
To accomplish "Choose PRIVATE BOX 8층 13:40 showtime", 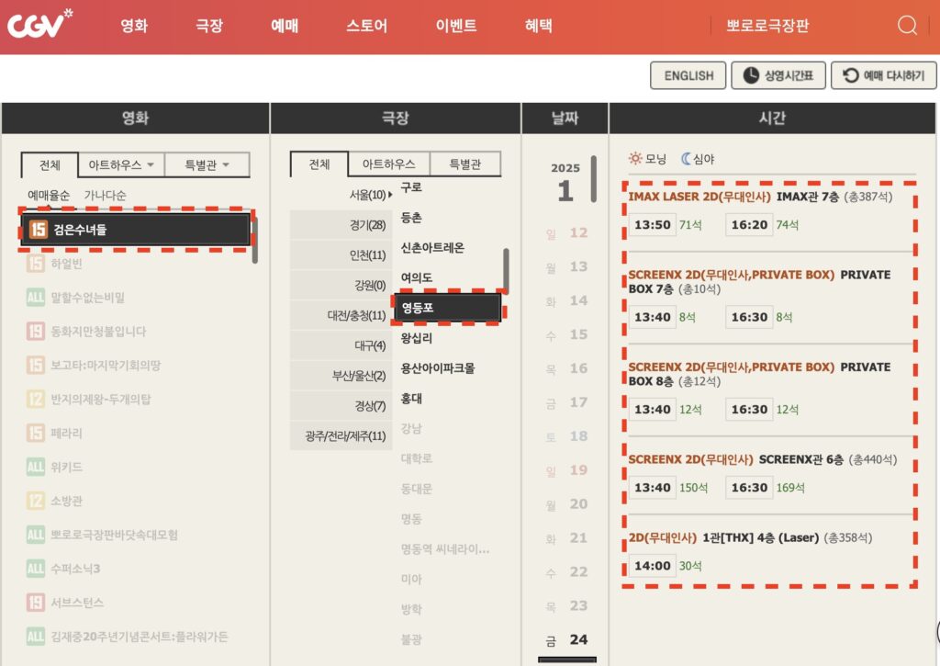I will 653,410.
